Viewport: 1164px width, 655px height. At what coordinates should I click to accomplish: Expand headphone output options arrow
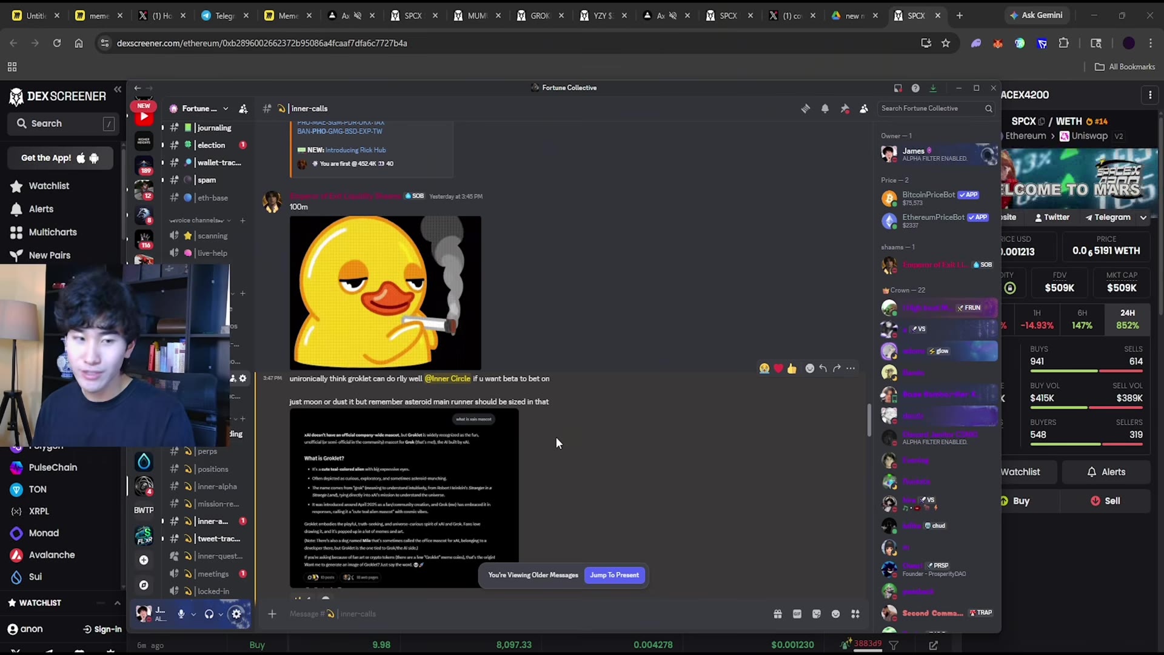(221, 614)
